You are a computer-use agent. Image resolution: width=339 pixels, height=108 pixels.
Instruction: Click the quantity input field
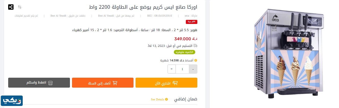[x=182, y=69]
